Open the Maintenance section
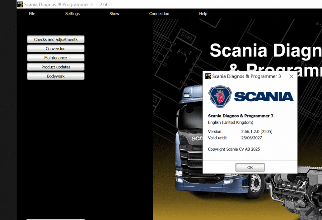The width and height of the screenshot is (322, 220). point(56,58)
